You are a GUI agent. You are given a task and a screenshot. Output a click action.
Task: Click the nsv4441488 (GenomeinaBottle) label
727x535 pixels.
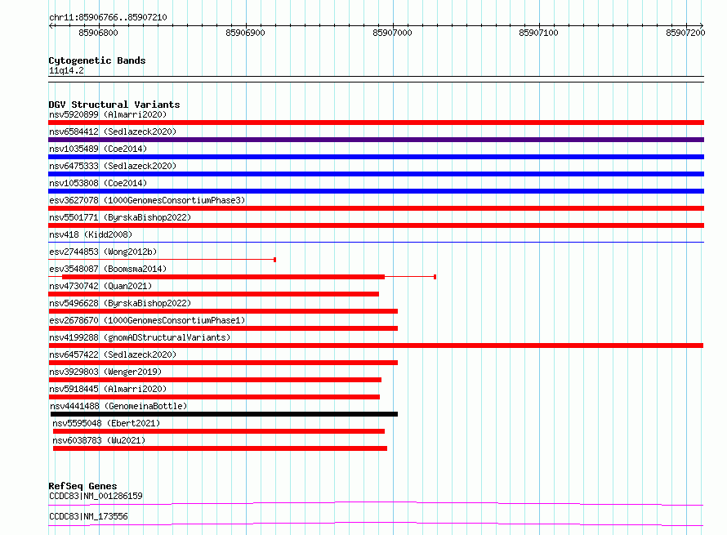click(x=118, y=406)
